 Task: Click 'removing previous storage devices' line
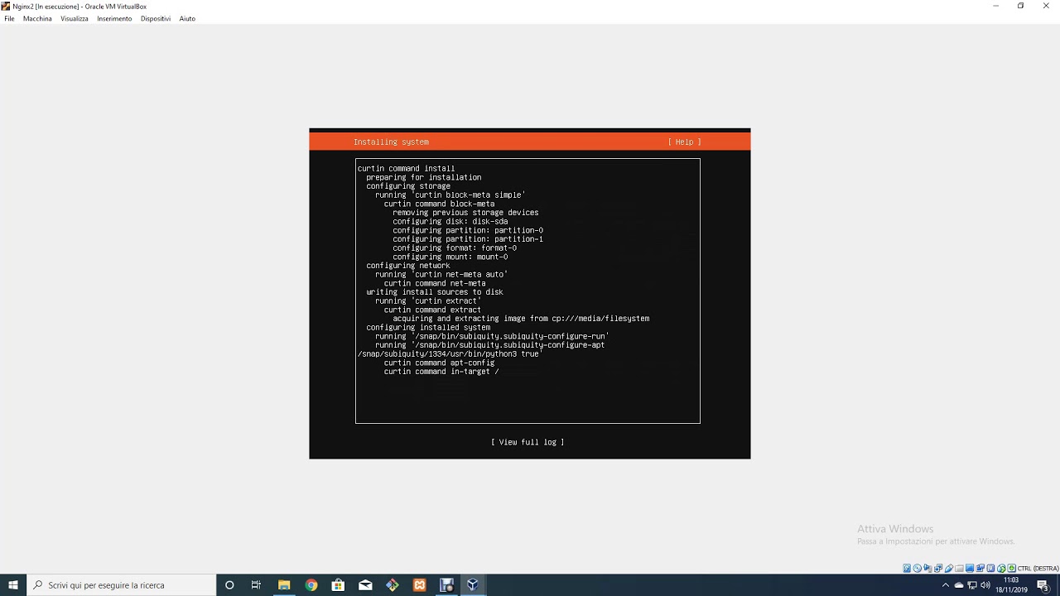tap(465, 213)
